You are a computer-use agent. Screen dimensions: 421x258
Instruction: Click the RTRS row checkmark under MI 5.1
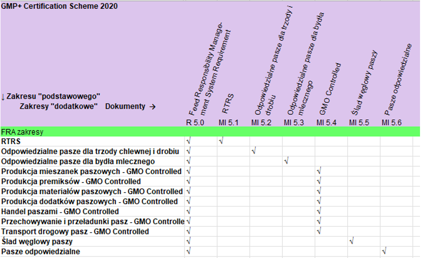tap(221, 141)
